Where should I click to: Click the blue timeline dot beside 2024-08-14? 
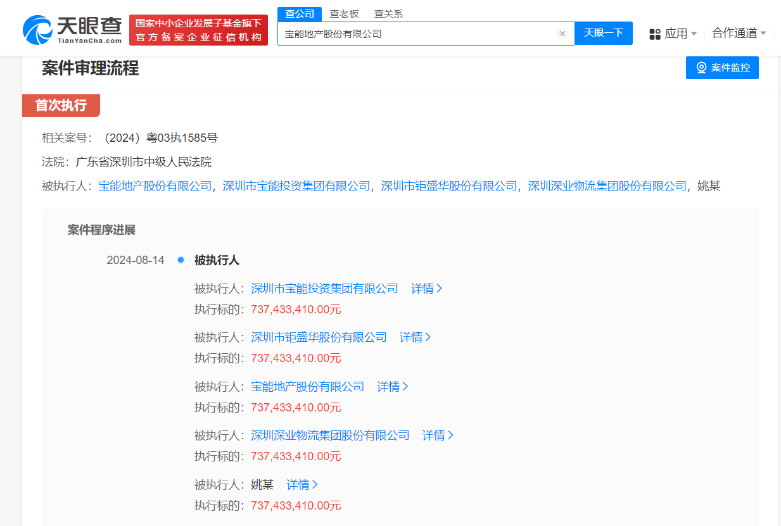click(x=181, y=260)
